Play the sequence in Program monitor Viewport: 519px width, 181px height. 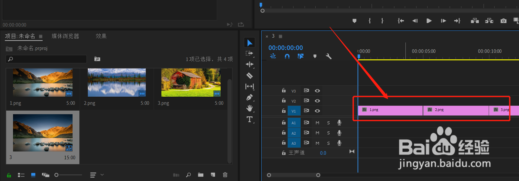point(429,21)
